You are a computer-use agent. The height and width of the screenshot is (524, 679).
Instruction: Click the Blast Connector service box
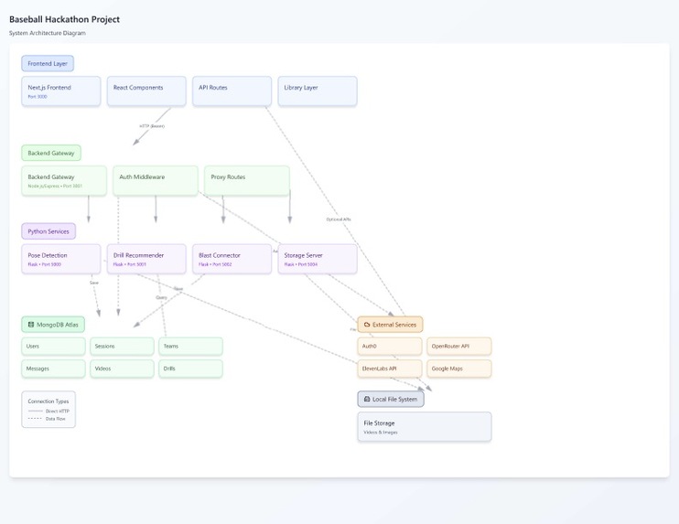232,259
